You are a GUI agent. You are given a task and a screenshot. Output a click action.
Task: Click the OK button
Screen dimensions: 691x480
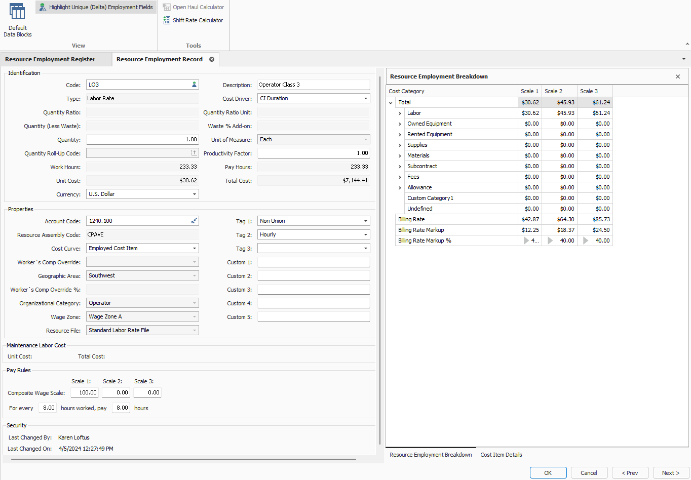point(548,473)
